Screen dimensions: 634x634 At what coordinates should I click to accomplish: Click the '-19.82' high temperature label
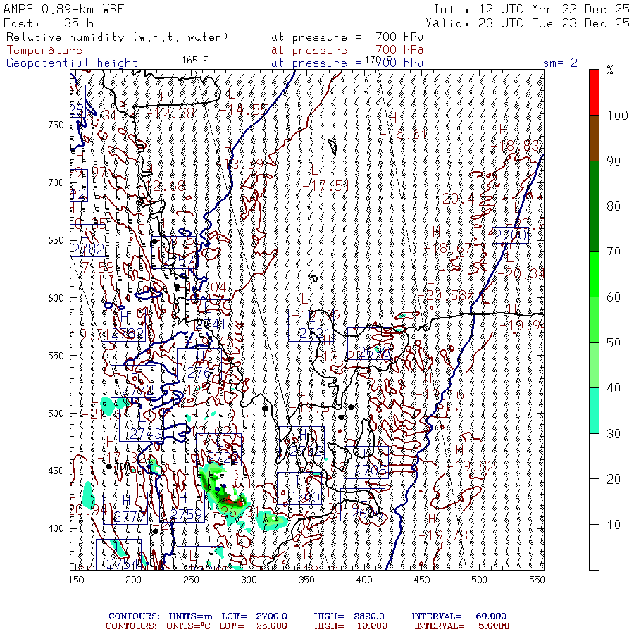point(471,466)
